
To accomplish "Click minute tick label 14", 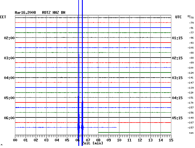I will 160,140.
